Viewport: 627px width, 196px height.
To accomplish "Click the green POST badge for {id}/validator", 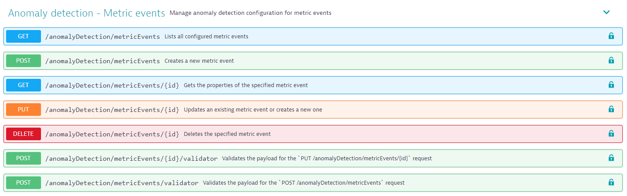I will point(24,158).
